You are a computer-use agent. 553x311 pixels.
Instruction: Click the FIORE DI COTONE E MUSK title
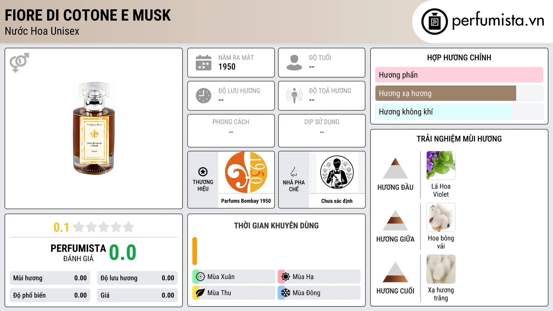pyautogui.click(x=88, y=15)
